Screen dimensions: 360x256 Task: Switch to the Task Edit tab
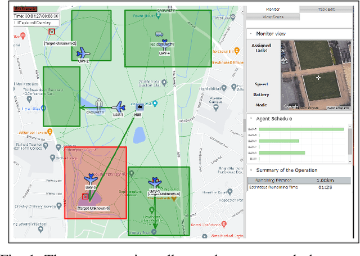pos(325,10)
